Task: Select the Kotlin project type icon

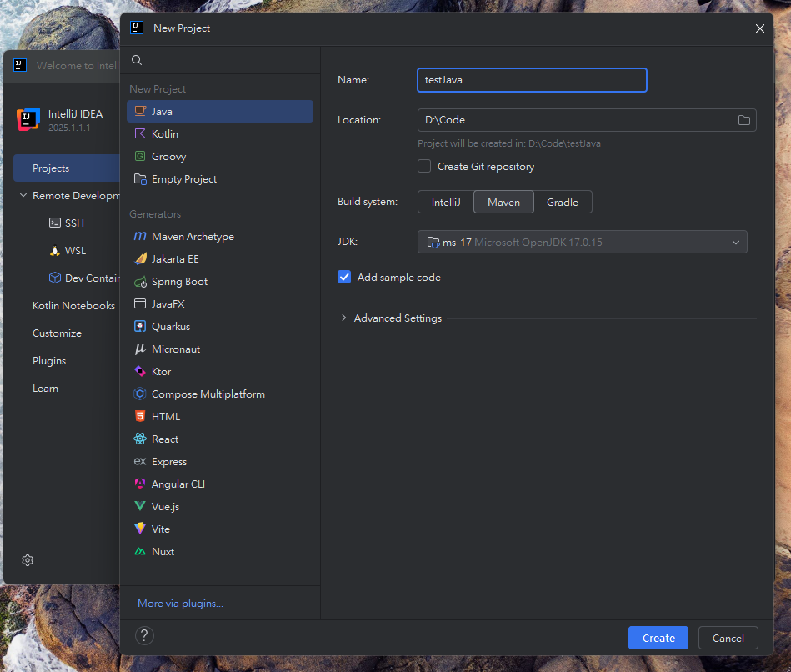Action: pyautogui.click(x=140, y=134)
